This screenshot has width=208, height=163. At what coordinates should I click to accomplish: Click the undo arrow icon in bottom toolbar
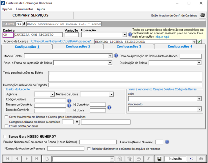point(192,159)
